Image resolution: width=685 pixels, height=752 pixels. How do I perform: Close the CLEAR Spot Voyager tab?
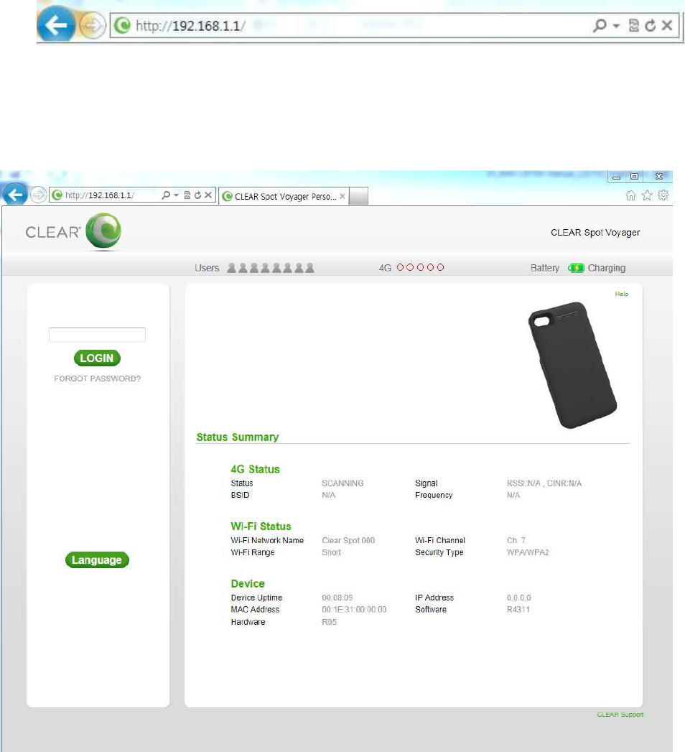[342, 196]
